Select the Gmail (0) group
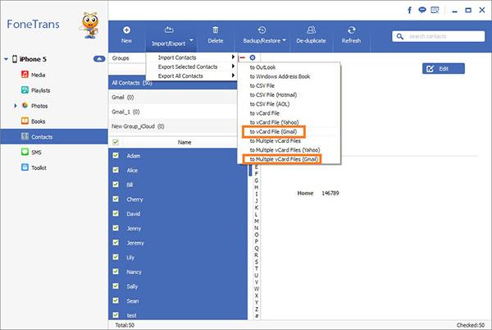 172,97
